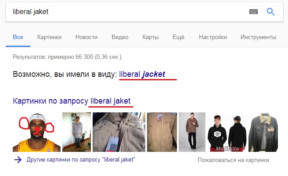
Task: Click the blue magnifier search icon
Action: (x=270, y=12)
